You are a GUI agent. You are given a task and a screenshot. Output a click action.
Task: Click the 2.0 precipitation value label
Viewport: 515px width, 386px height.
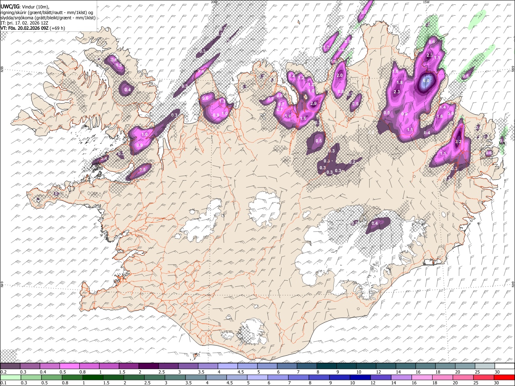pyautogui.click(x=340, y=75)
